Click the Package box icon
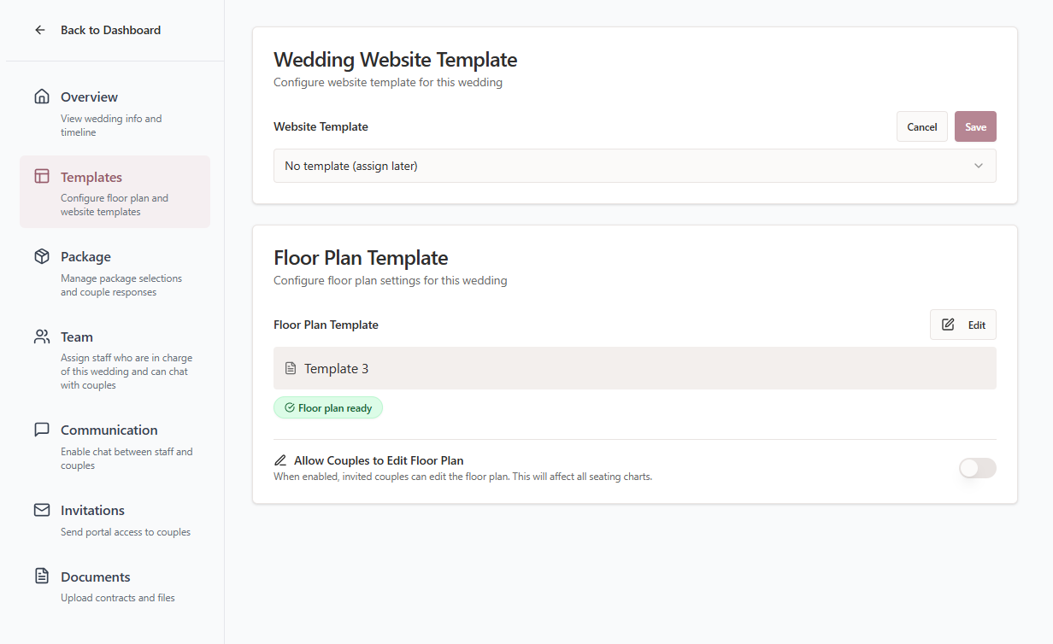Image resolution: width=1053 pixels, height=644 pixels. (42, 256)
